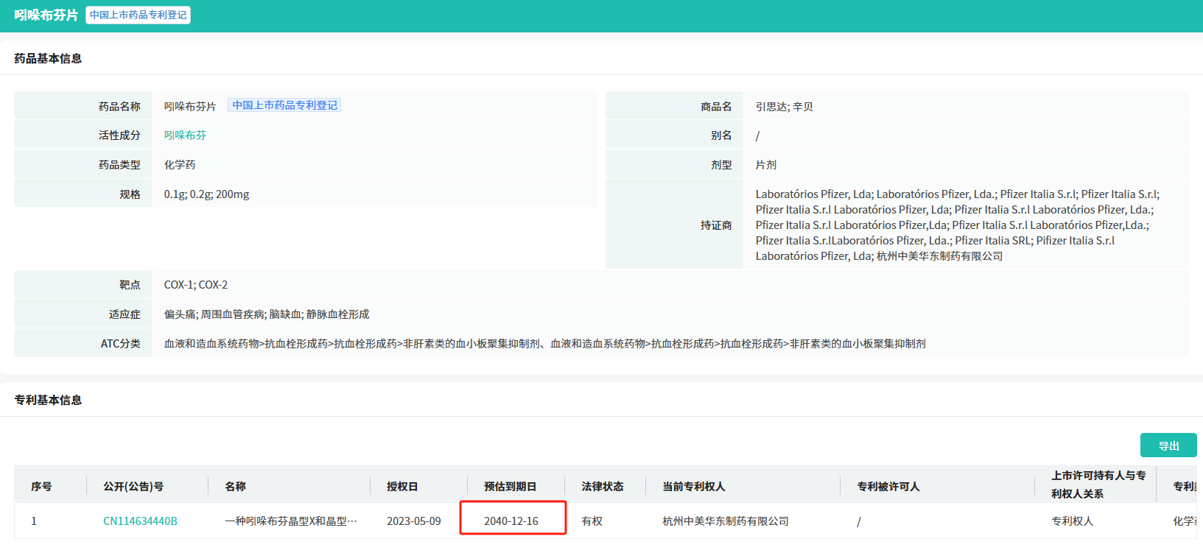The height and width of the screenshot is (550, 1203).
Task: Click the 当前专利权人 column header
Action: point(693,487)
